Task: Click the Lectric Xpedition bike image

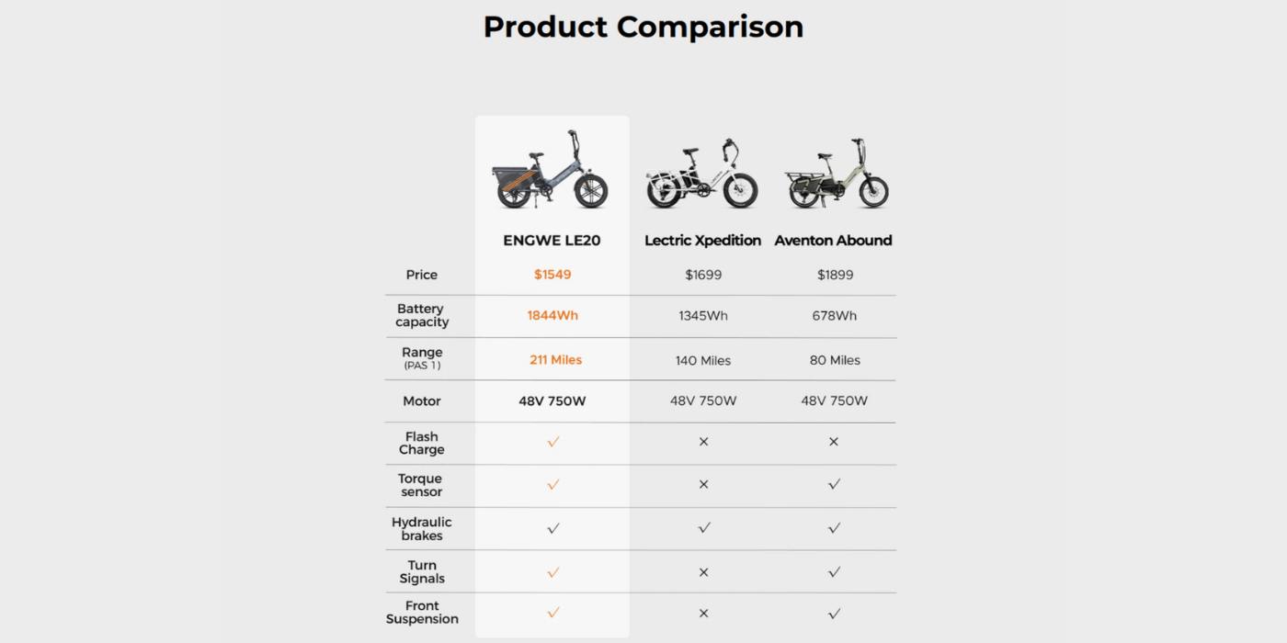Action: pos(704,174)
